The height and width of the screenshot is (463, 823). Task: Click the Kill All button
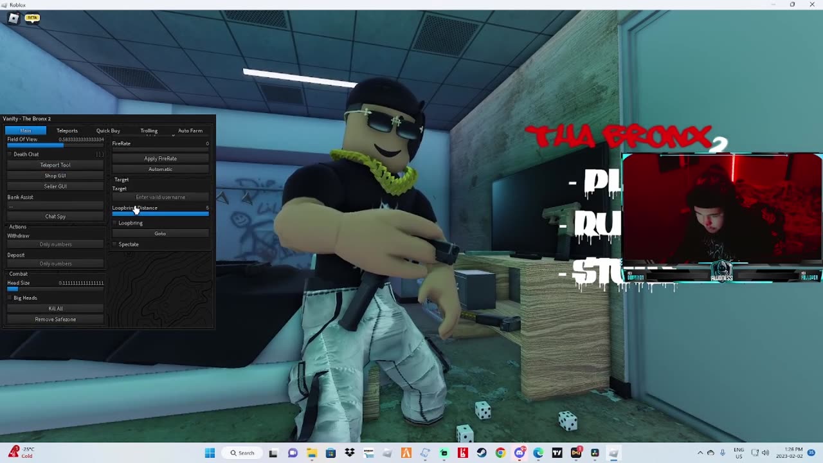click(x=55, y=309)
